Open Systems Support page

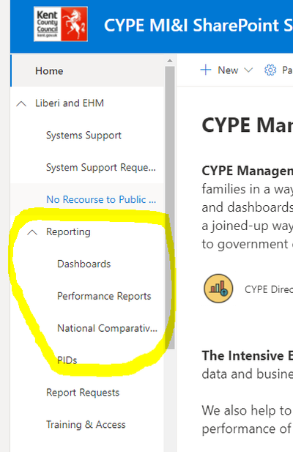(84, 136)
